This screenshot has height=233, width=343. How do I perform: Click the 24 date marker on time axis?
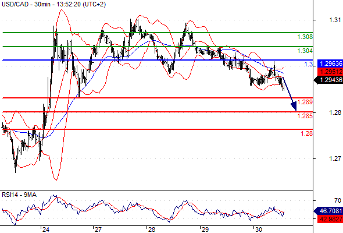pyautogui.click(x=46, y=230)
